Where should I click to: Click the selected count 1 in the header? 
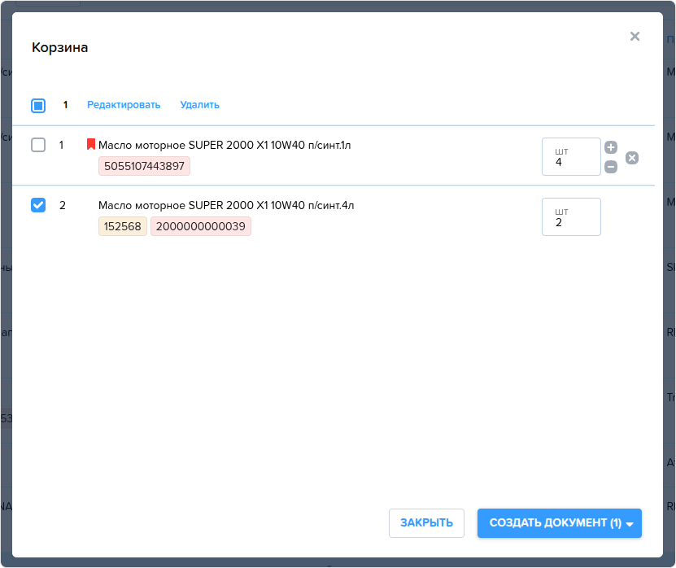(66, 105)
